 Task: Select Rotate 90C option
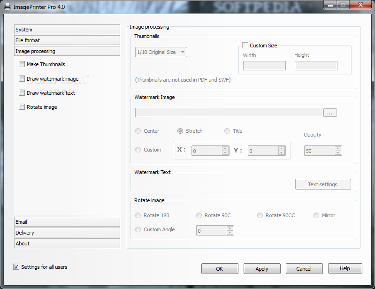[x=199, y=215]
